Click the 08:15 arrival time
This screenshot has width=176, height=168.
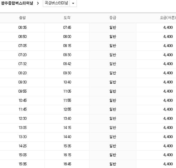(x=67, y=46)
